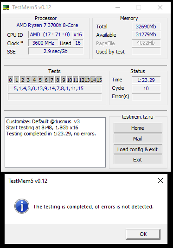Click the Time value 1:23.29

point(146,80)
